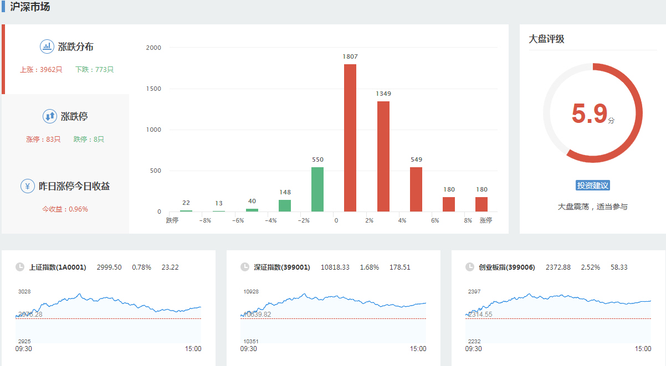Click the tallest red bar labeled 1807
This screenshot has height=366, width=666.
350,138
